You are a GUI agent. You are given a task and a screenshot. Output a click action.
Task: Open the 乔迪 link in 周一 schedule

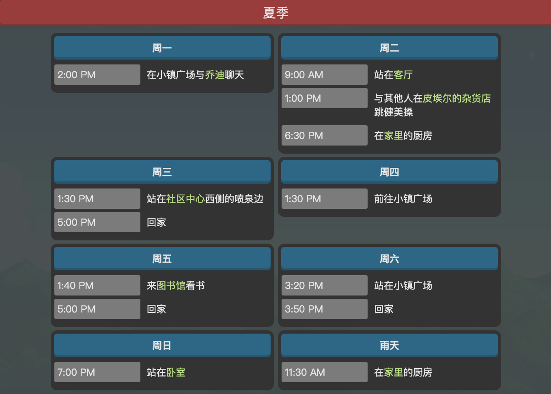point(215,75)
